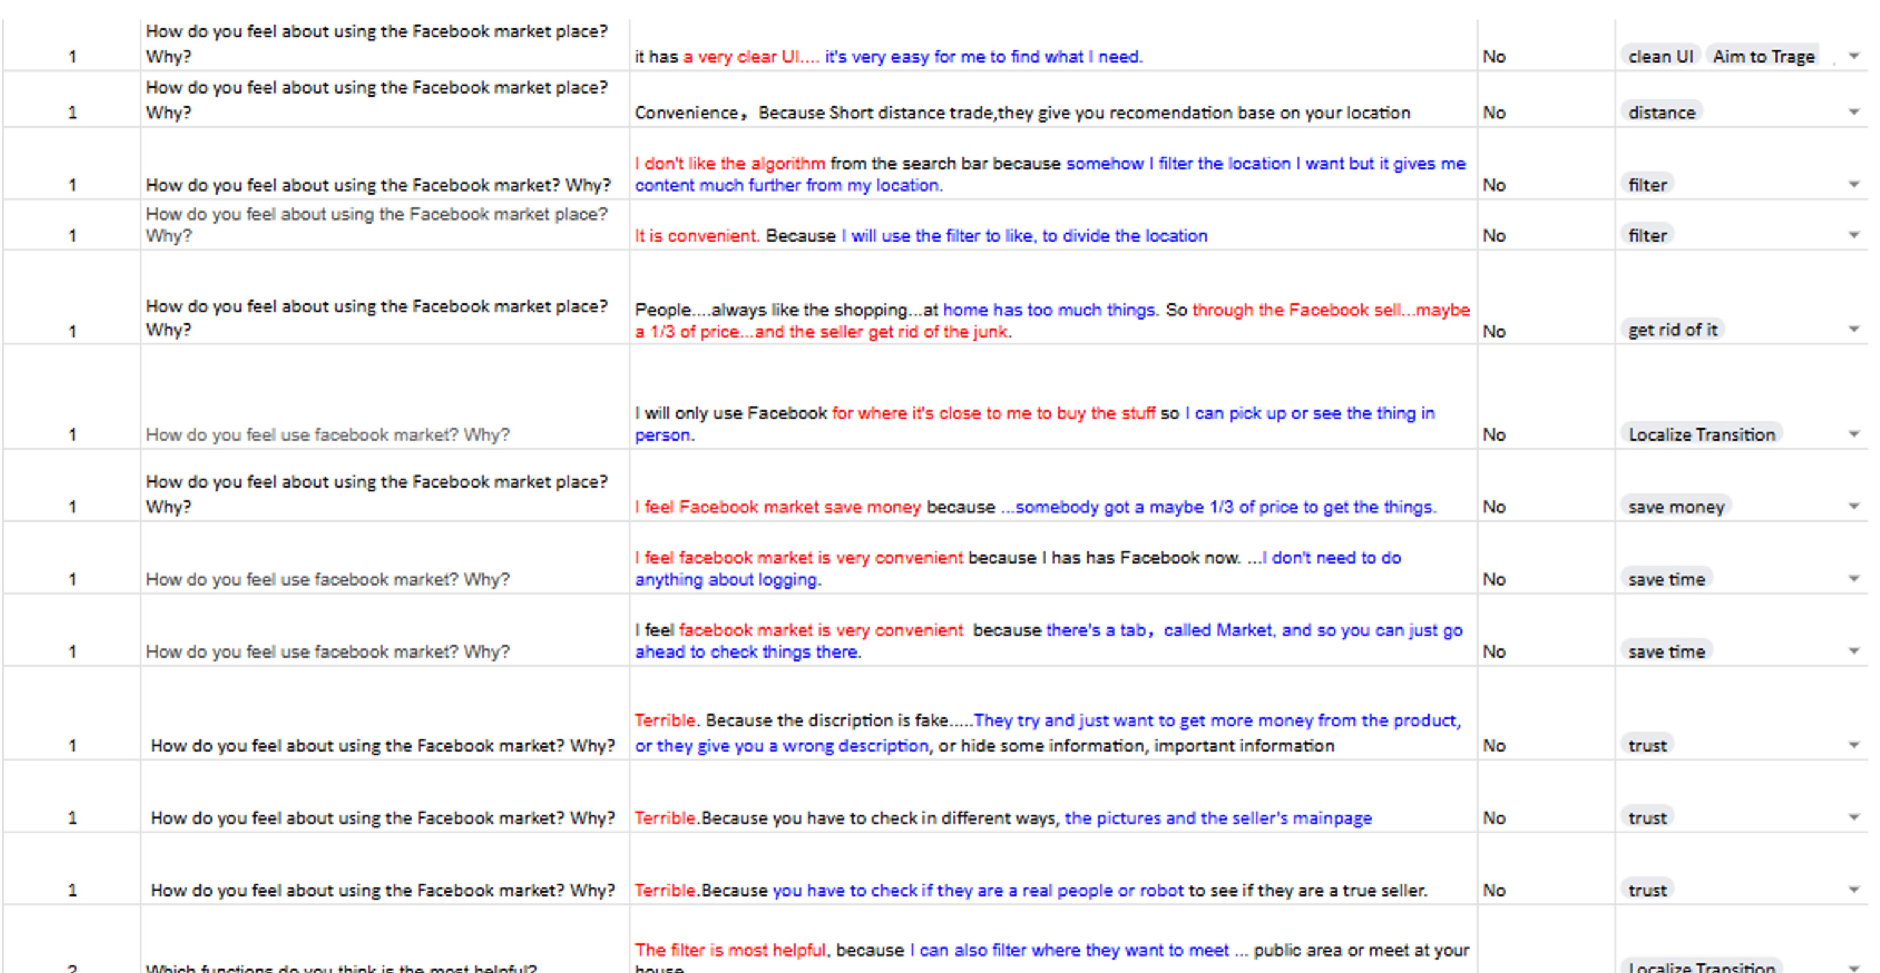Click cell 'I feel Facebook market save money'
This screenshot has height=973, width=1880.
1053,485
